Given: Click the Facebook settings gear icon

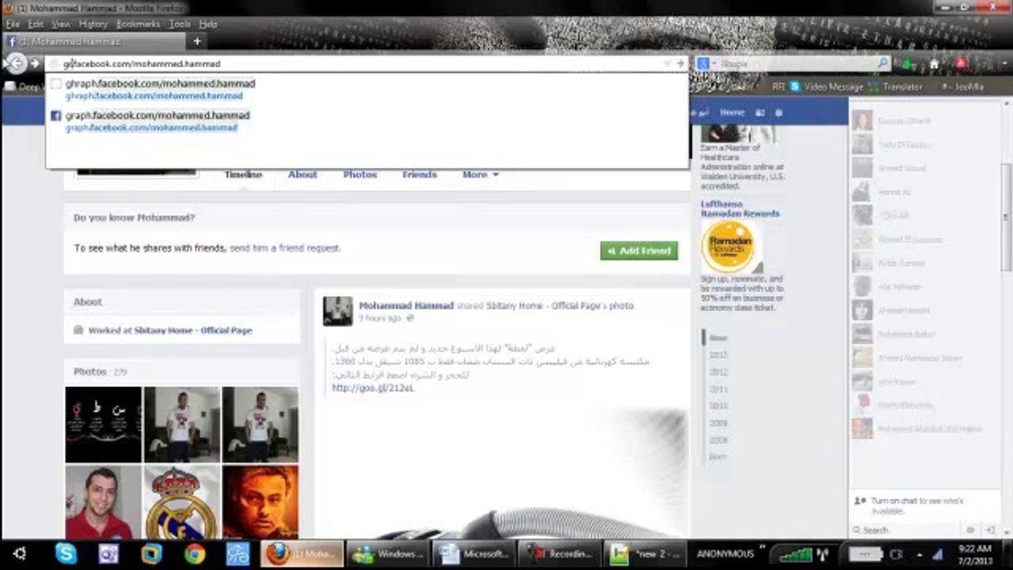Looking at the screenshot, I should [778, 112].
